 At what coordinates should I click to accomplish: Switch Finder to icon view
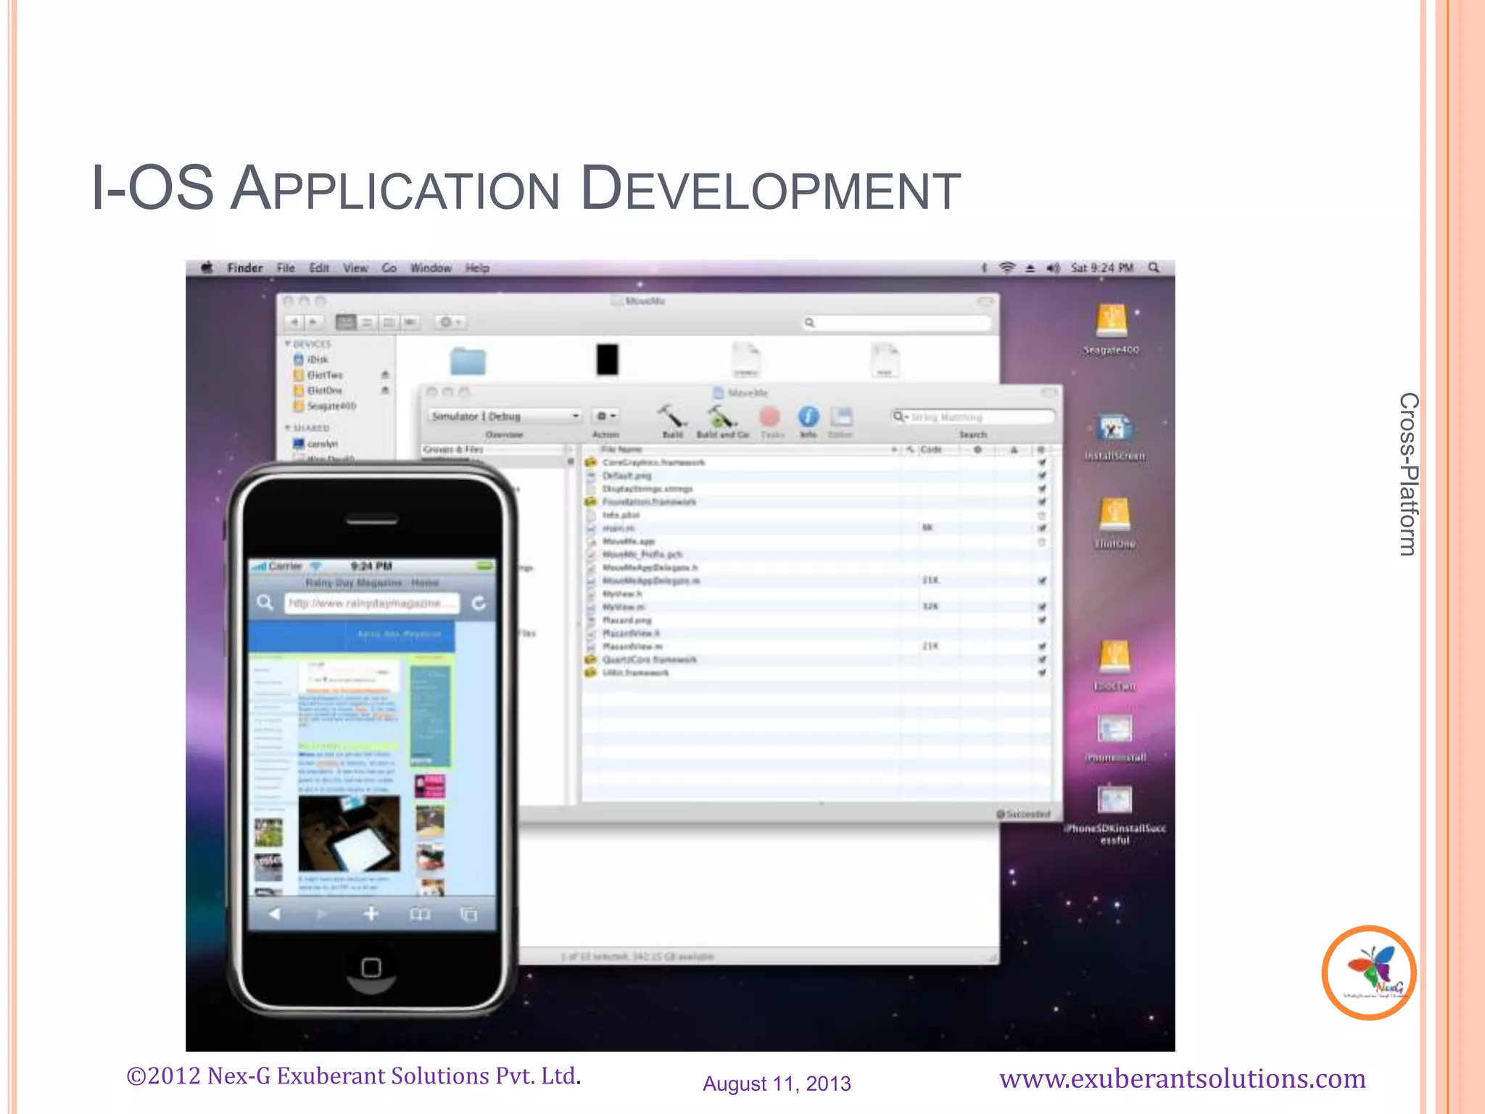point(346,322)
